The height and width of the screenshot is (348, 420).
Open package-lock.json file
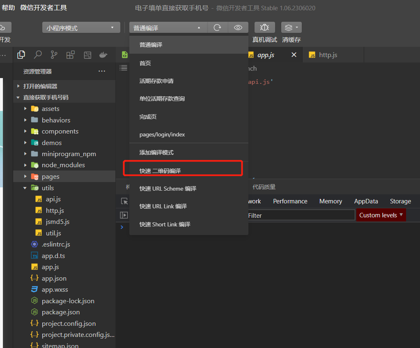tap(64, 301)
